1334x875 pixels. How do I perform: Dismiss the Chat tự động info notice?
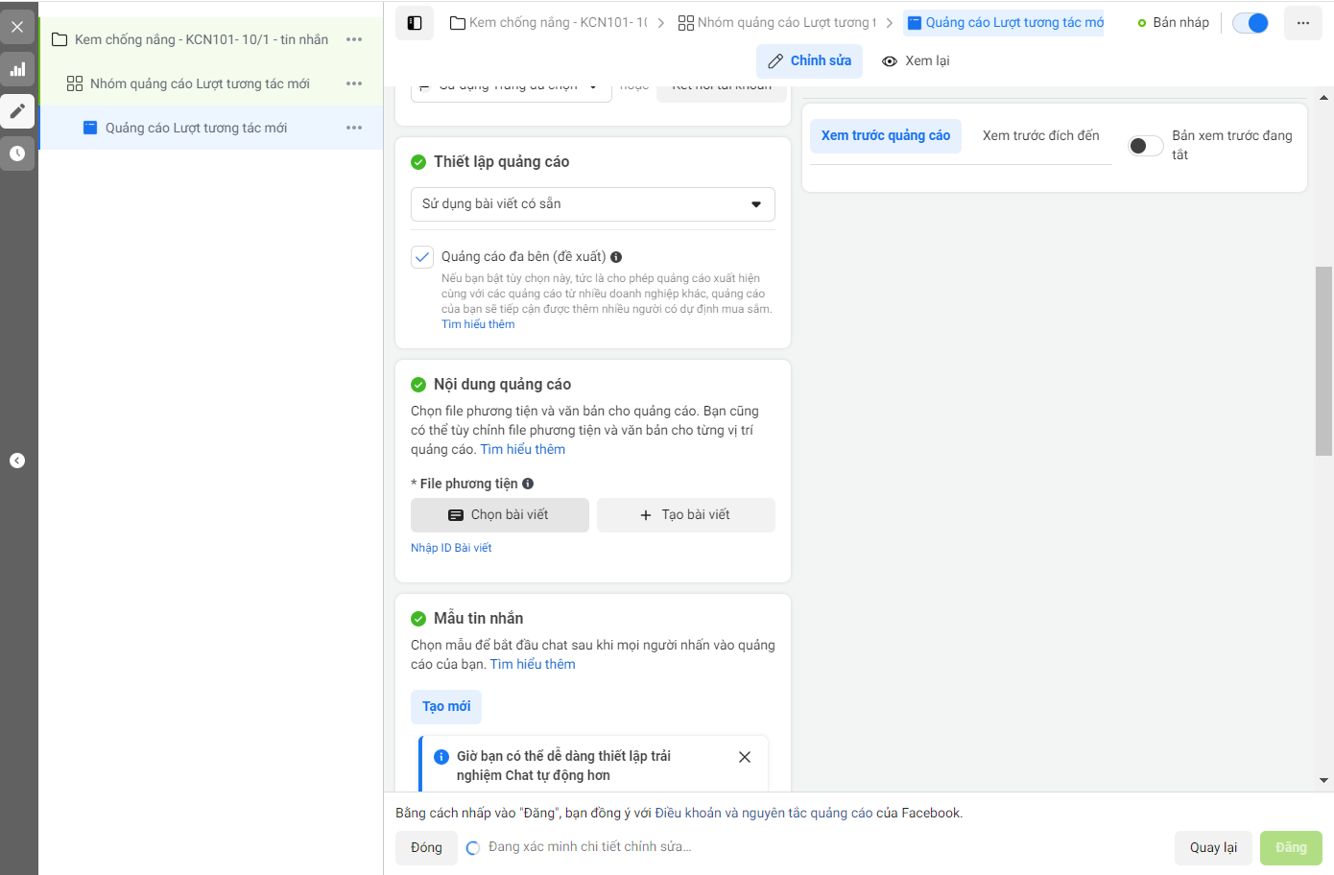(x=745, y=757)
